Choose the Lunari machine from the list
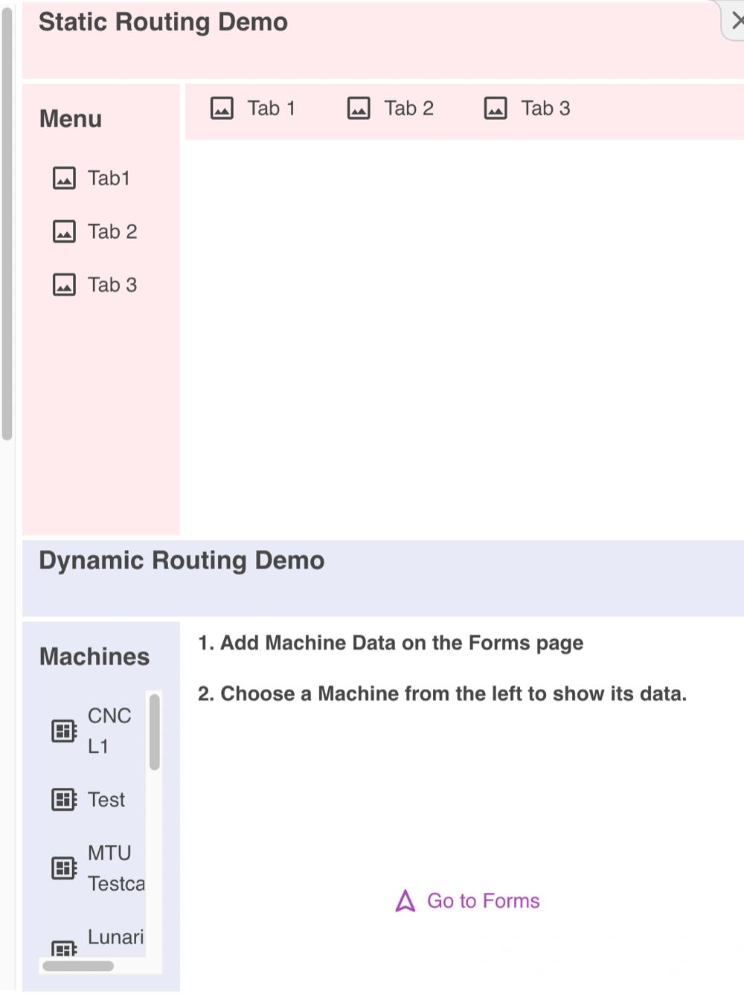Screen dimensions: 744x994 (x=115, y=937)
